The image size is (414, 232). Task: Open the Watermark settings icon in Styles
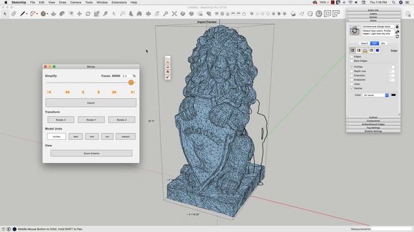click(371, 50)
